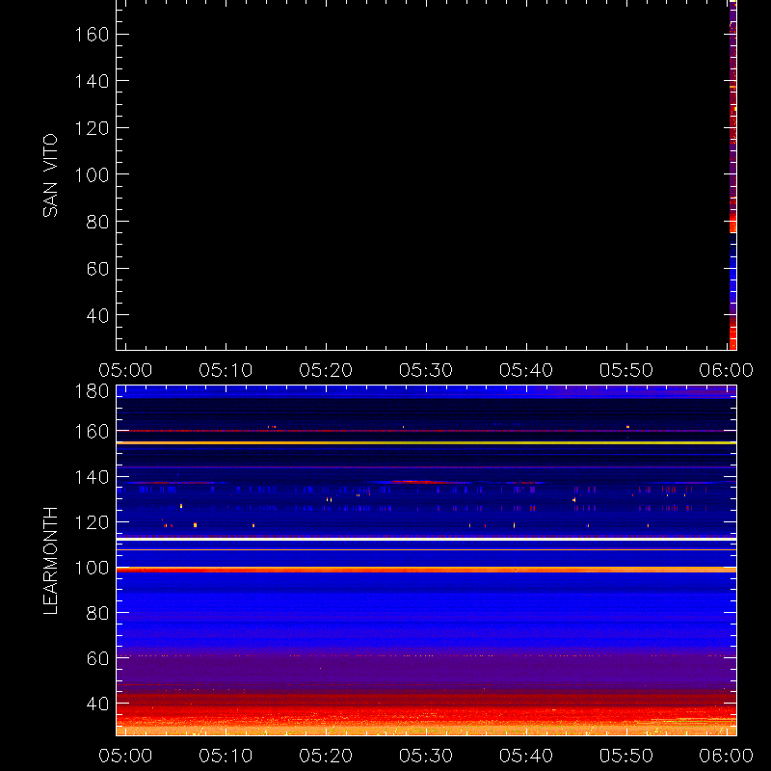The image size is (771, 771).
Task: Select the 60 tick label on the Learmonth plot
Action: [97, 658]
